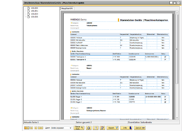This screenshot has height=131, width=182.
Task: Click the Bagger A row in the machines table
Action: [x=120, y=97]
